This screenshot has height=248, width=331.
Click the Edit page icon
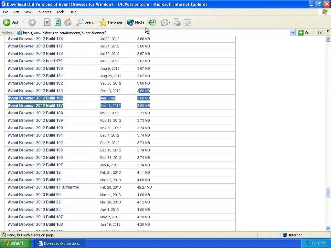187,22
